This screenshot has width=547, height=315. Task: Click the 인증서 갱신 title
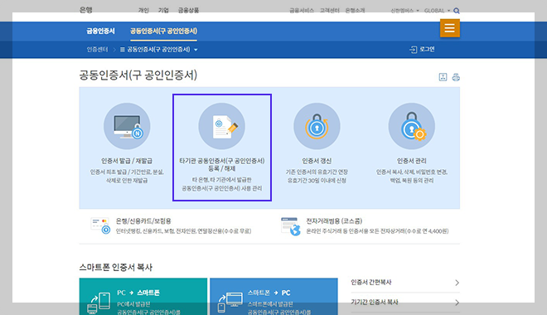(317, 161)
